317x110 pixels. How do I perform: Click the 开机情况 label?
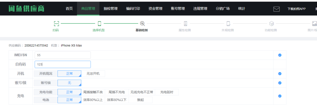(x=46, y=74)
